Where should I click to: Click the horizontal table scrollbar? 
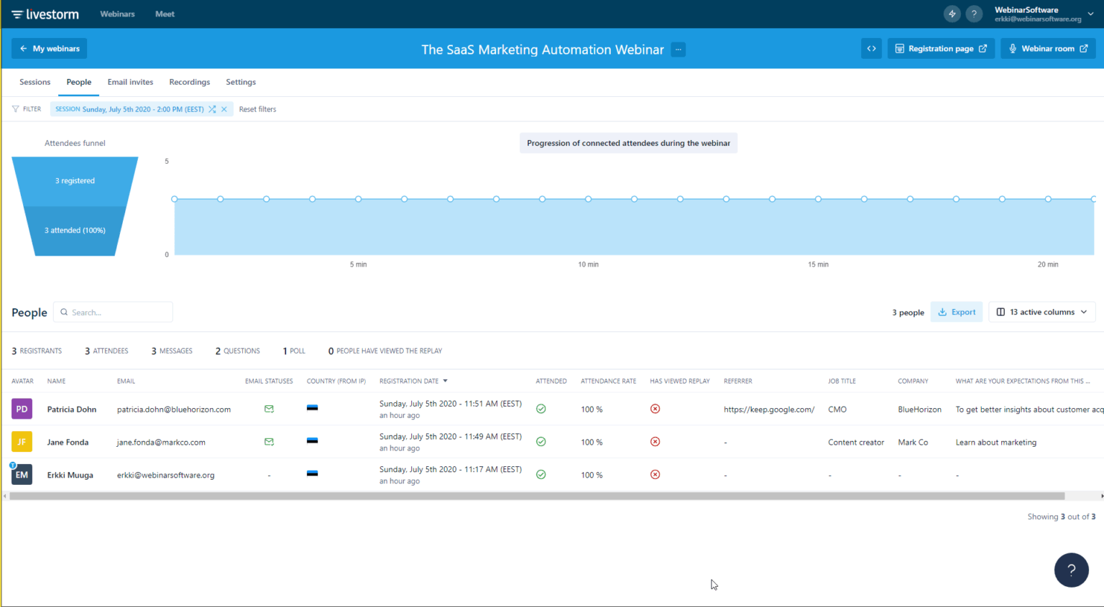[x=536, y=496]
